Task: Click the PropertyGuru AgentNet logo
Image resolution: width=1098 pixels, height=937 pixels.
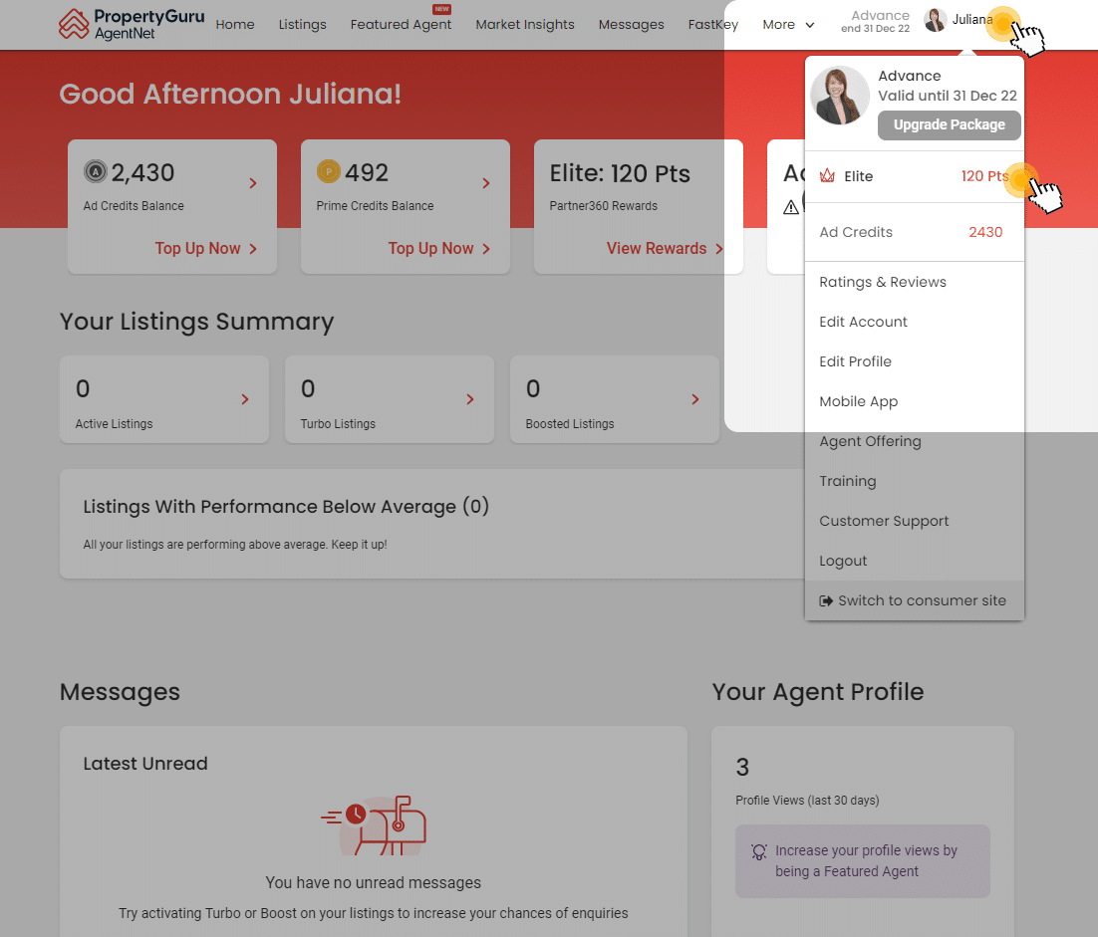Action: pyautogui.click(x=132, y=24)
